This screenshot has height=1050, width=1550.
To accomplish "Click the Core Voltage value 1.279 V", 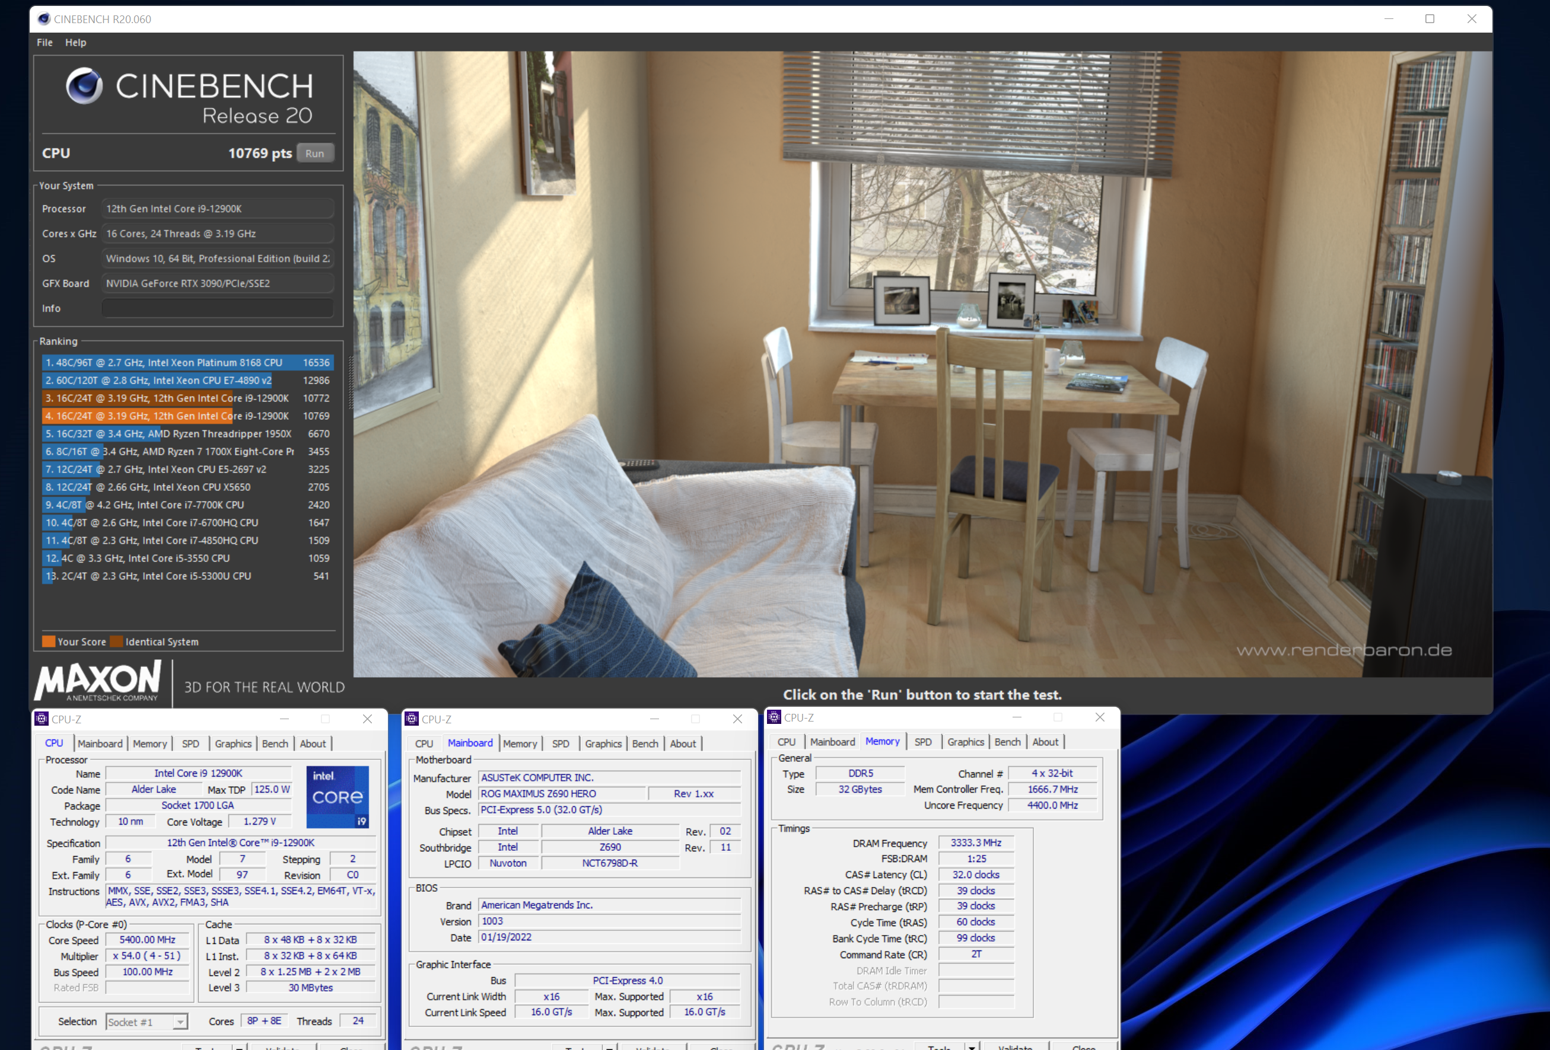I will pos(259,821).
